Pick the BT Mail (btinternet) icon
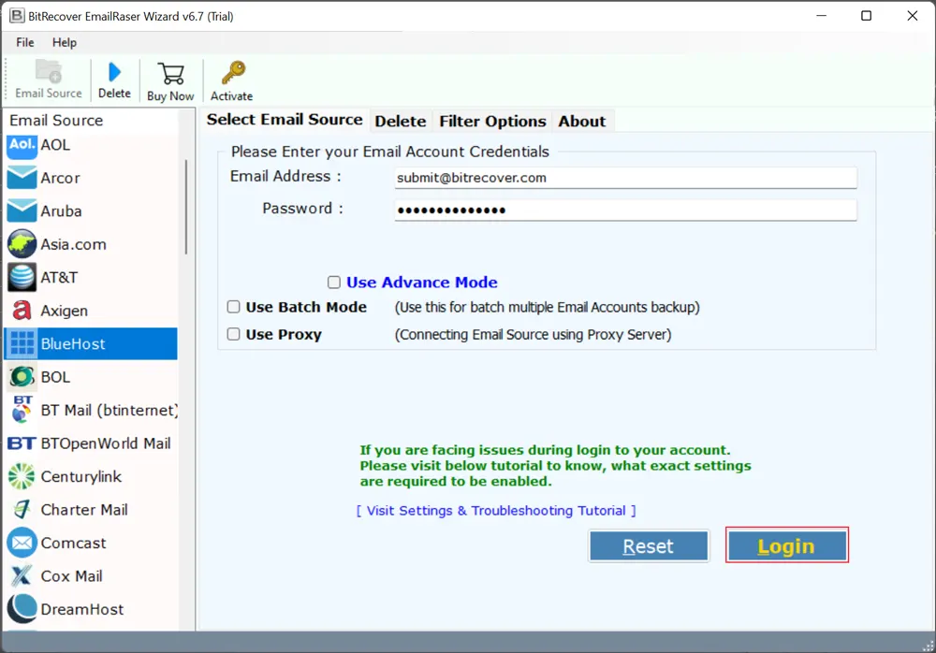The height and width of the screenshot is (653, 936). click(x=22, y=410)
